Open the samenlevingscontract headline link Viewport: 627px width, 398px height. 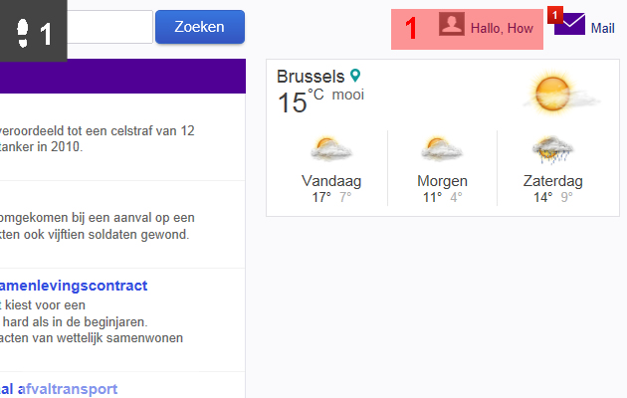(74, 286)
